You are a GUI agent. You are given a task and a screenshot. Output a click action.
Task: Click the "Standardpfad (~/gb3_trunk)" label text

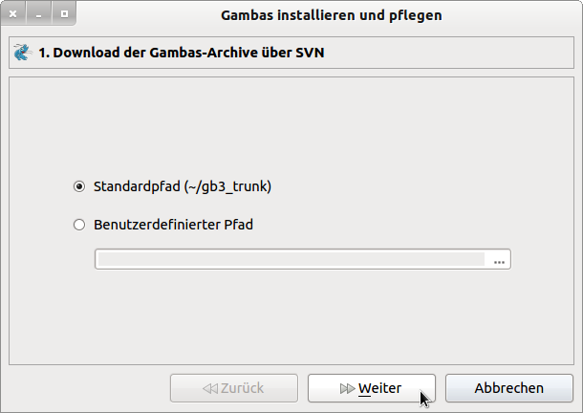(x=183, y=186)
